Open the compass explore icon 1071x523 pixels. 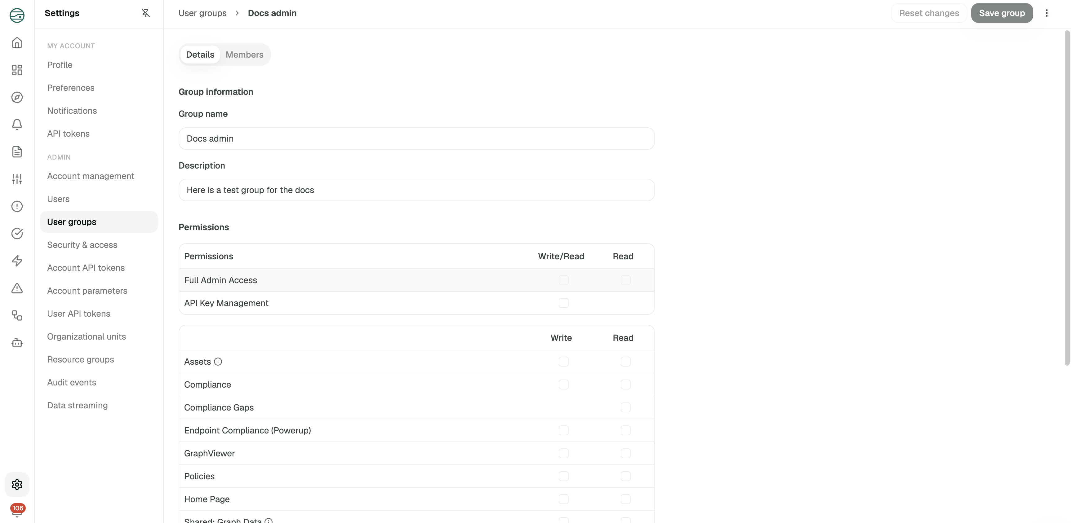pos(17,97)
